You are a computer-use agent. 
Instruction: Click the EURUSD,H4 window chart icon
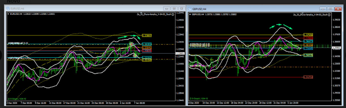pyautogui.click(x=8, y=8)
